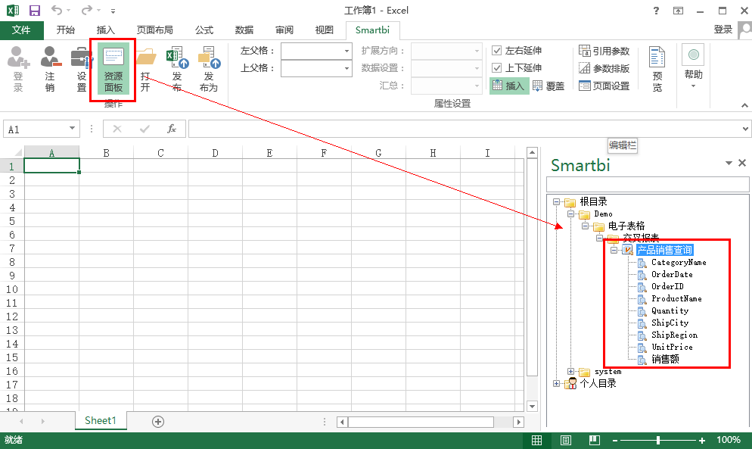Open 页面设置 page setup
The image size is (752, 449).
click(604, 86)
